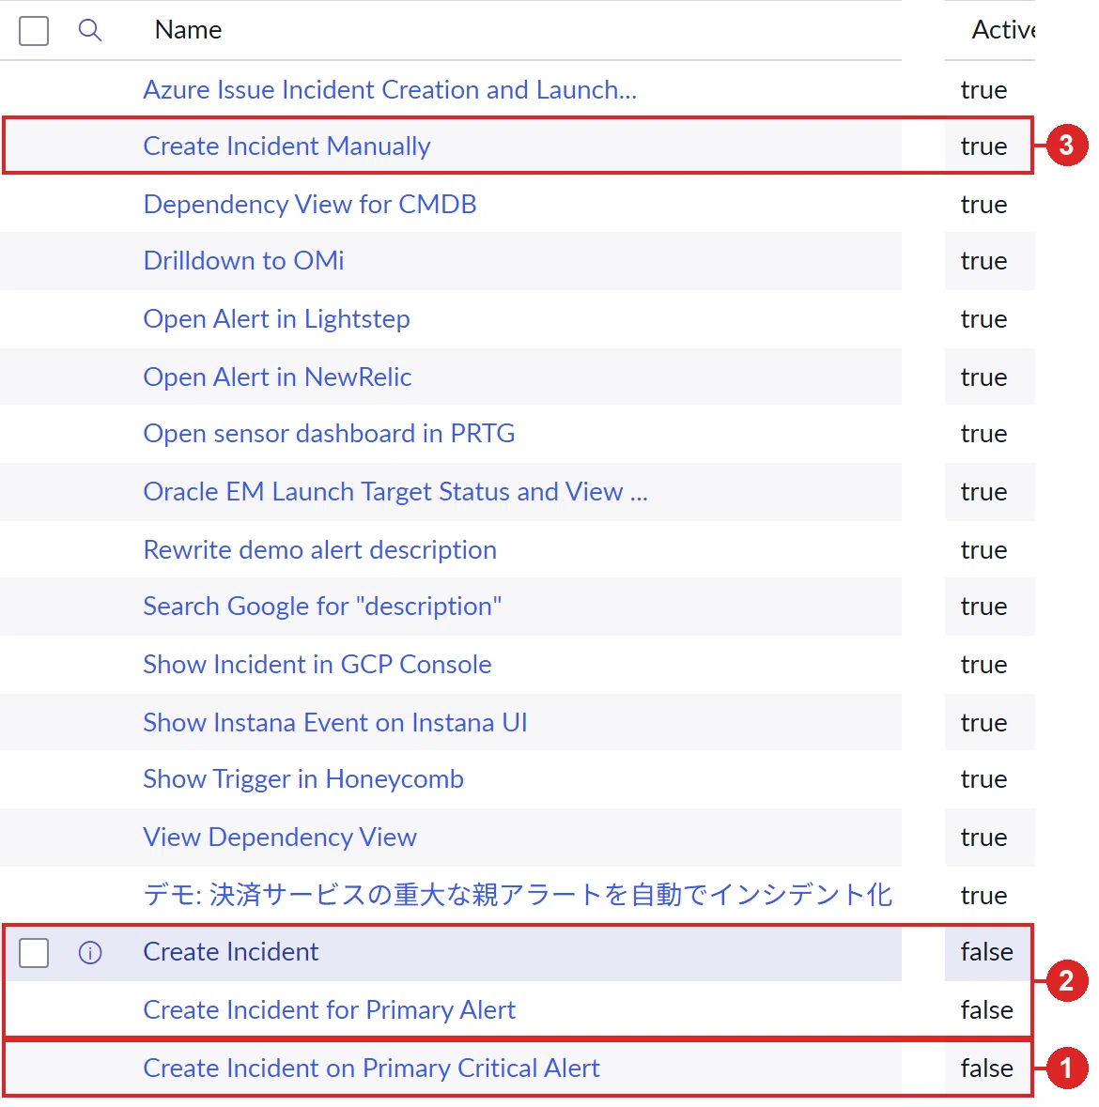1099x1107 pixels.
Task: Click the search magnifier icon in header
Action: click(89, 30)
